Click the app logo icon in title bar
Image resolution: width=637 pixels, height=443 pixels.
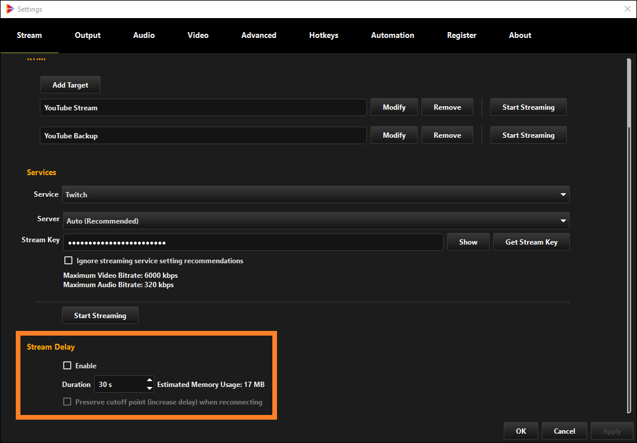(10, 9)
